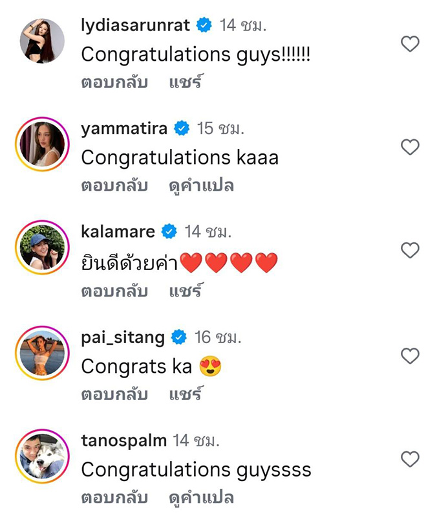Like kalamare's comment with heart icon
Viewport: 437px width, 518px height.
(x=410, y=250)
